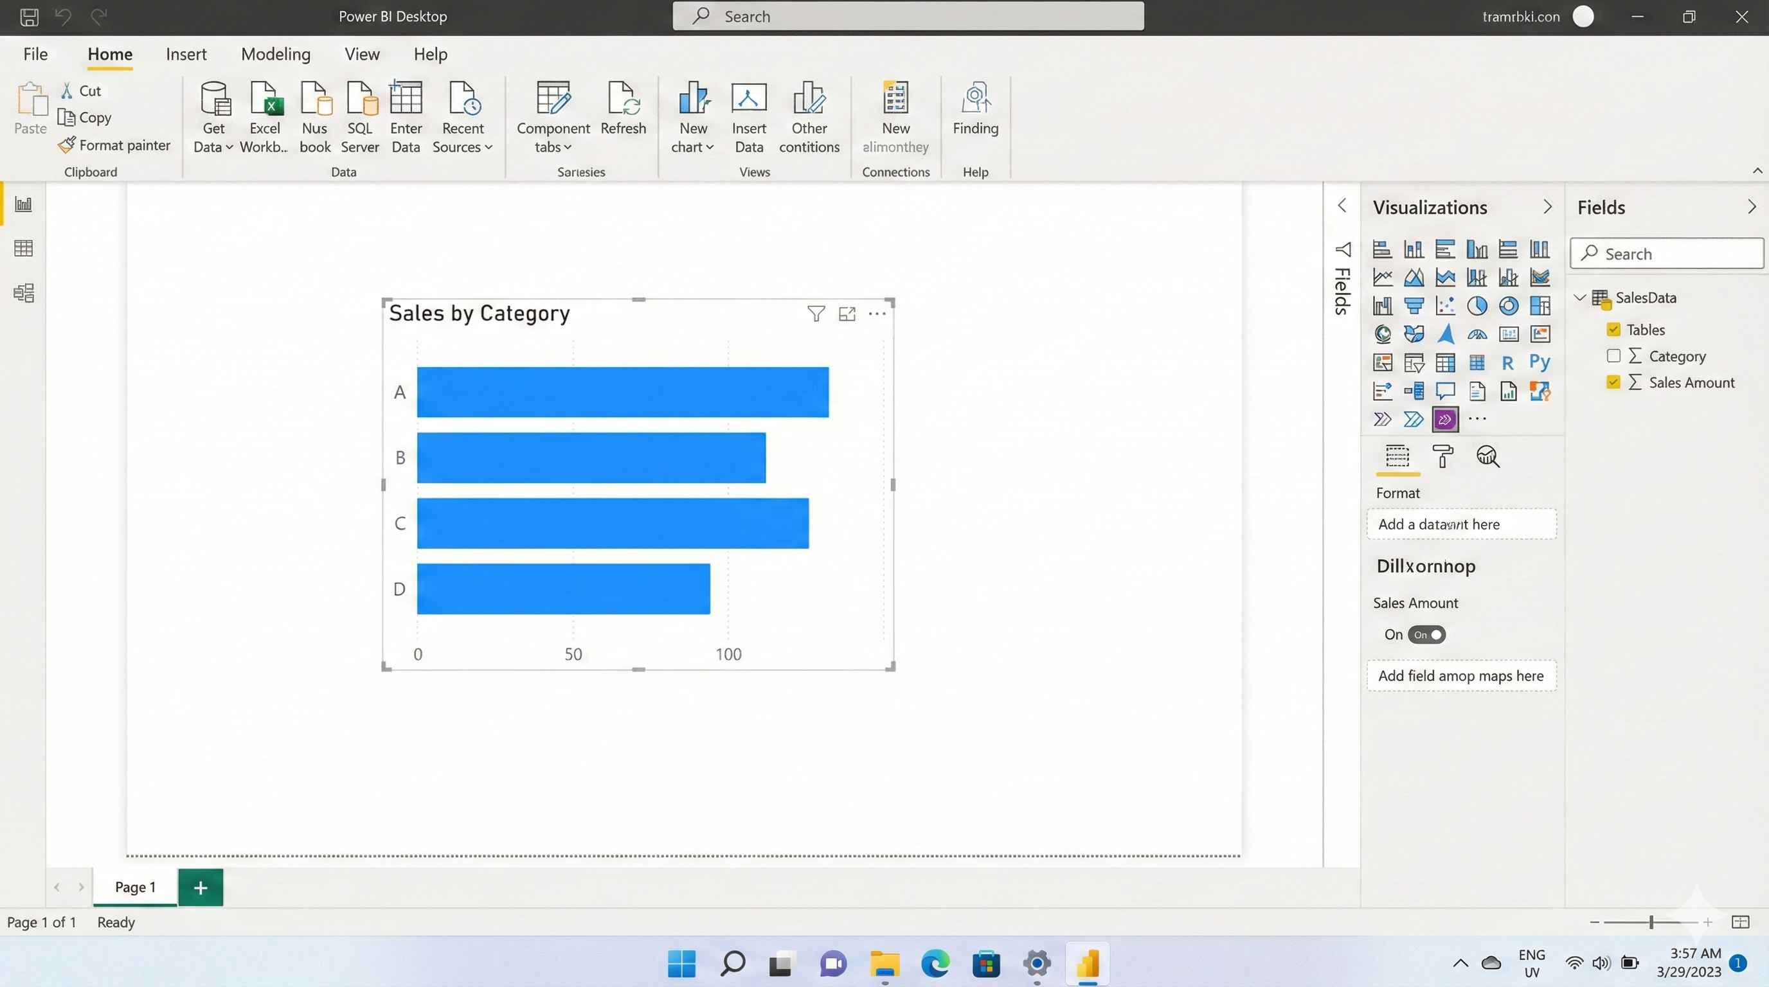
Task: Switch to the Modeling tab
Action: [x=275, y=54]
